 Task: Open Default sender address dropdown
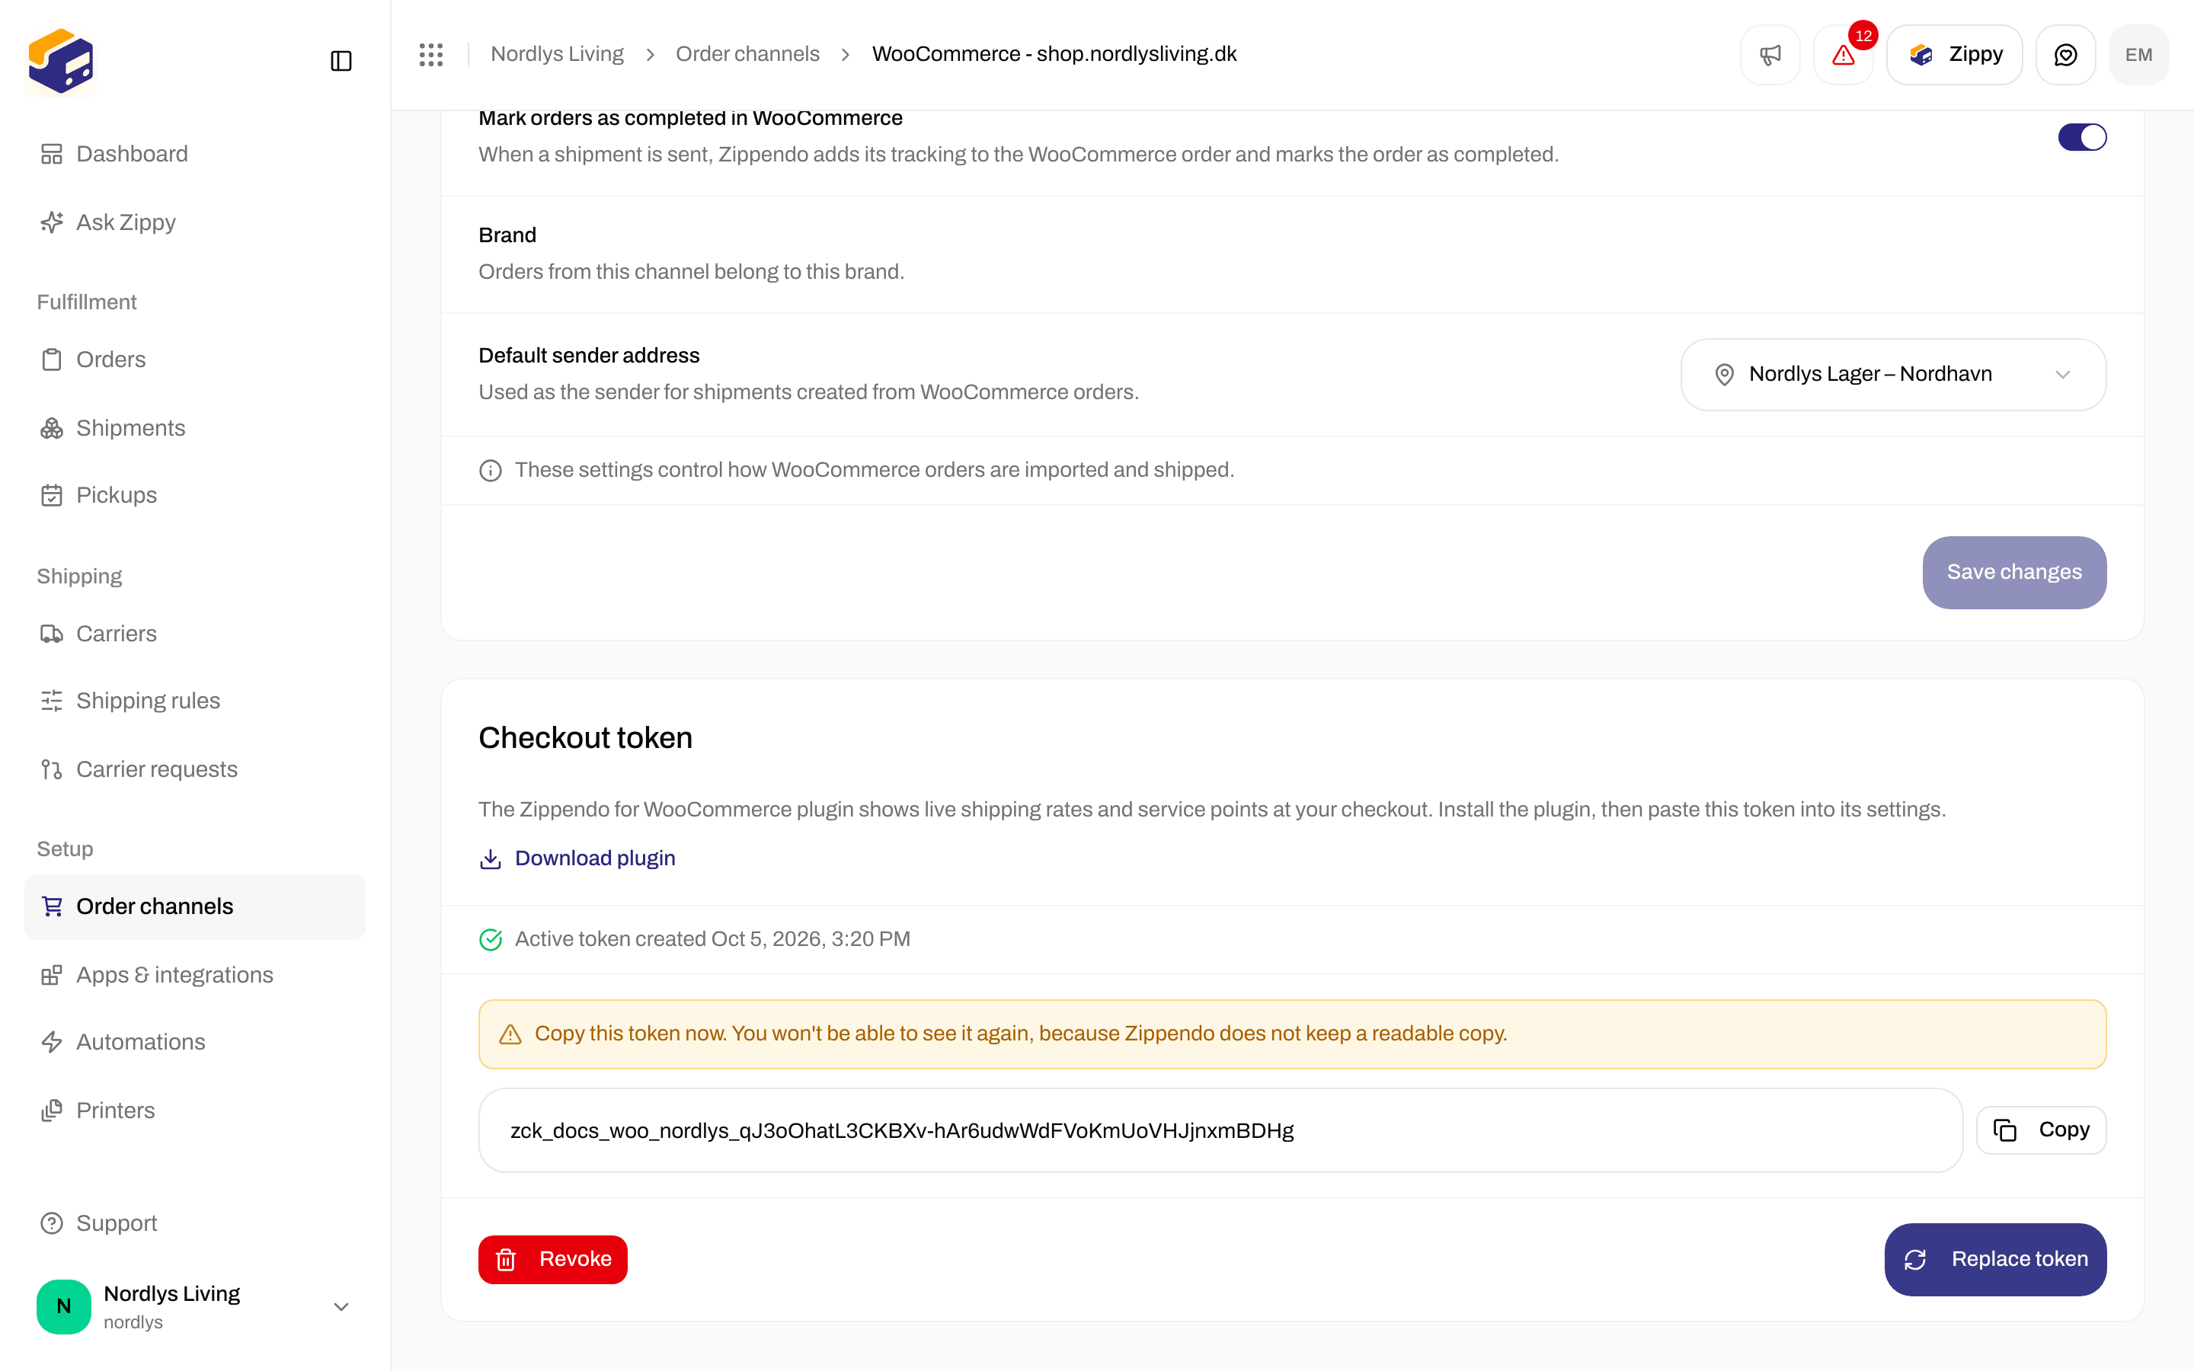pos(1893,375)
